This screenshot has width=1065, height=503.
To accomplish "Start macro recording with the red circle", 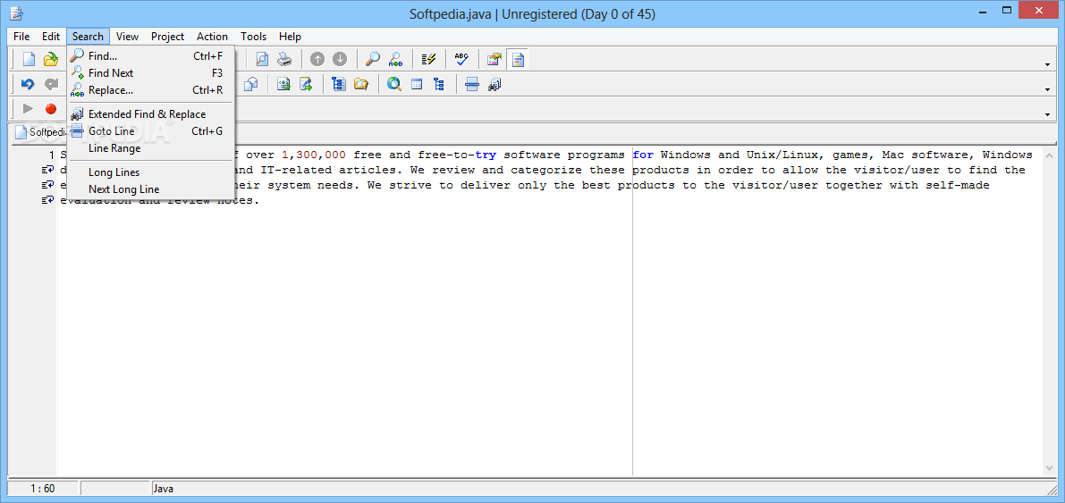I will point(50,109).
